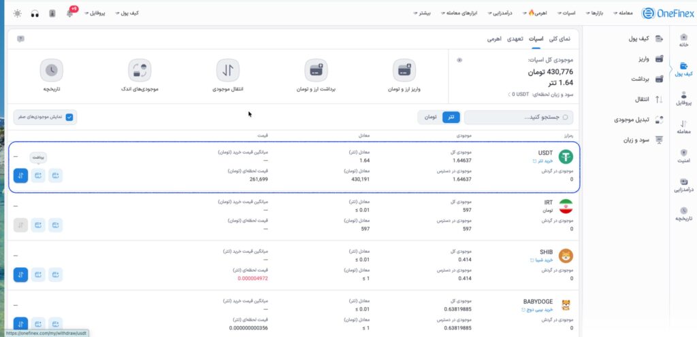Open the سود و زیان لحظه‌ای 0 USDT link
Viewport: 697px width, 337px height.
click(540, 94)
